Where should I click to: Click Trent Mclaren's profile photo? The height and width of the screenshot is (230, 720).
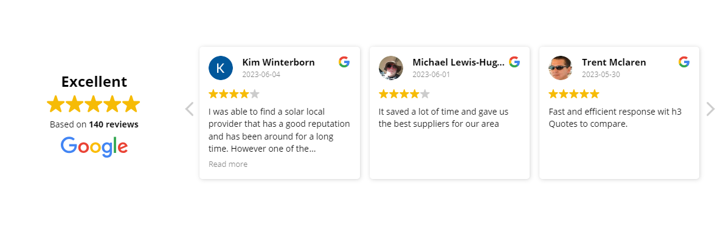[x=561, y=68]
